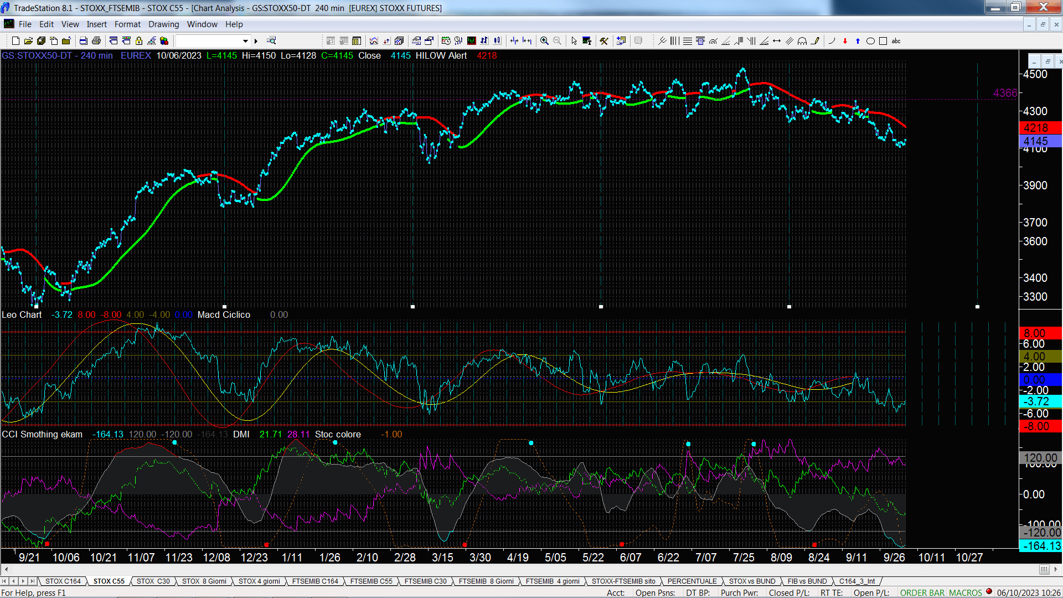The image size is (1063, 598).
Task: Open the File menu
Action: 25,24
